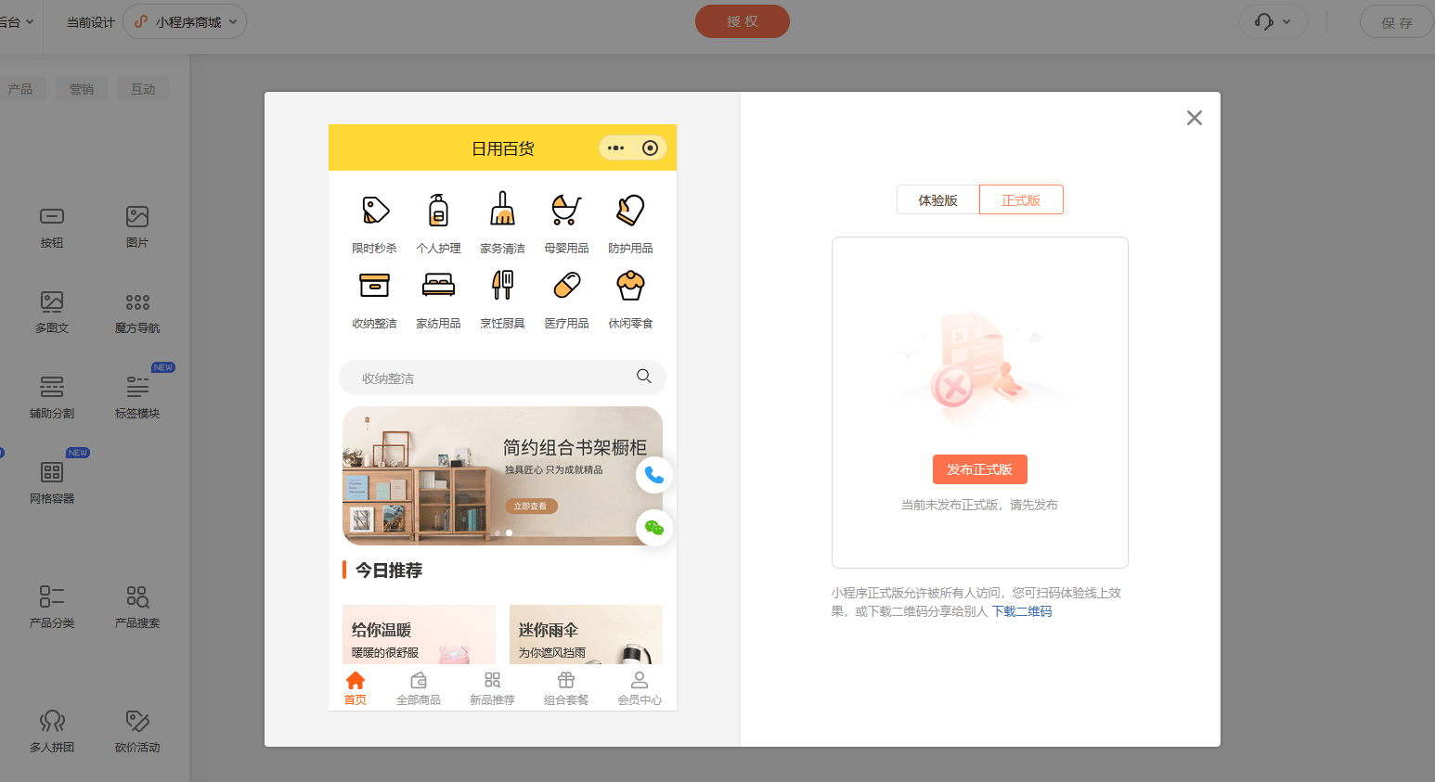This screenshot has width=1435, height=782.
Task: Switch to the 体验版 tab
Action: [x=937, y=200]
